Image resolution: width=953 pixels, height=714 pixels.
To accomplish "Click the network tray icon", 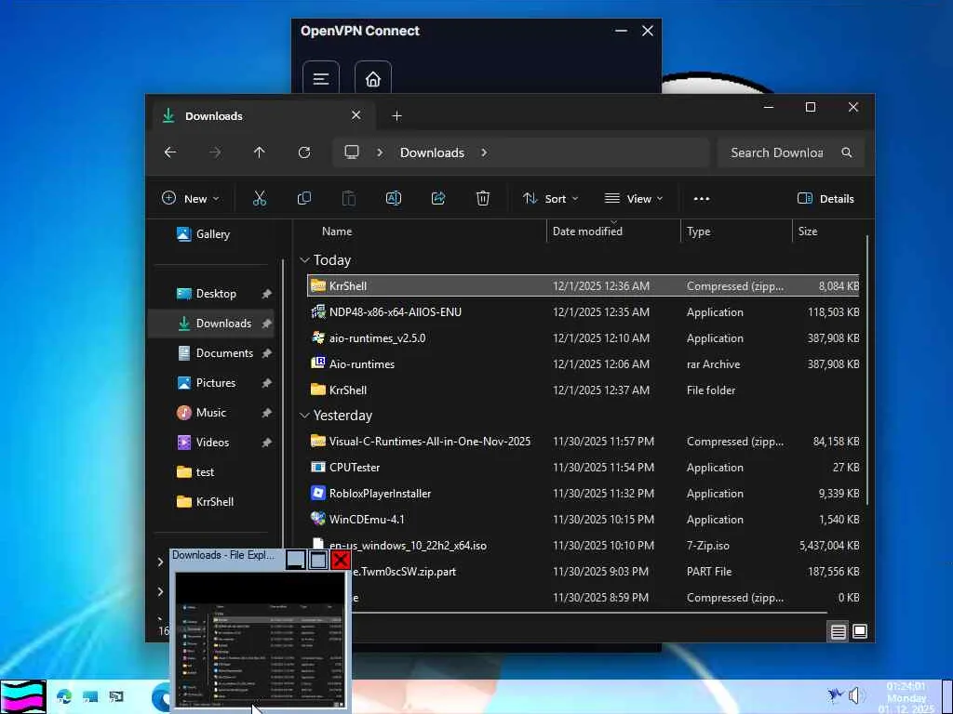I will pos(836,695).
